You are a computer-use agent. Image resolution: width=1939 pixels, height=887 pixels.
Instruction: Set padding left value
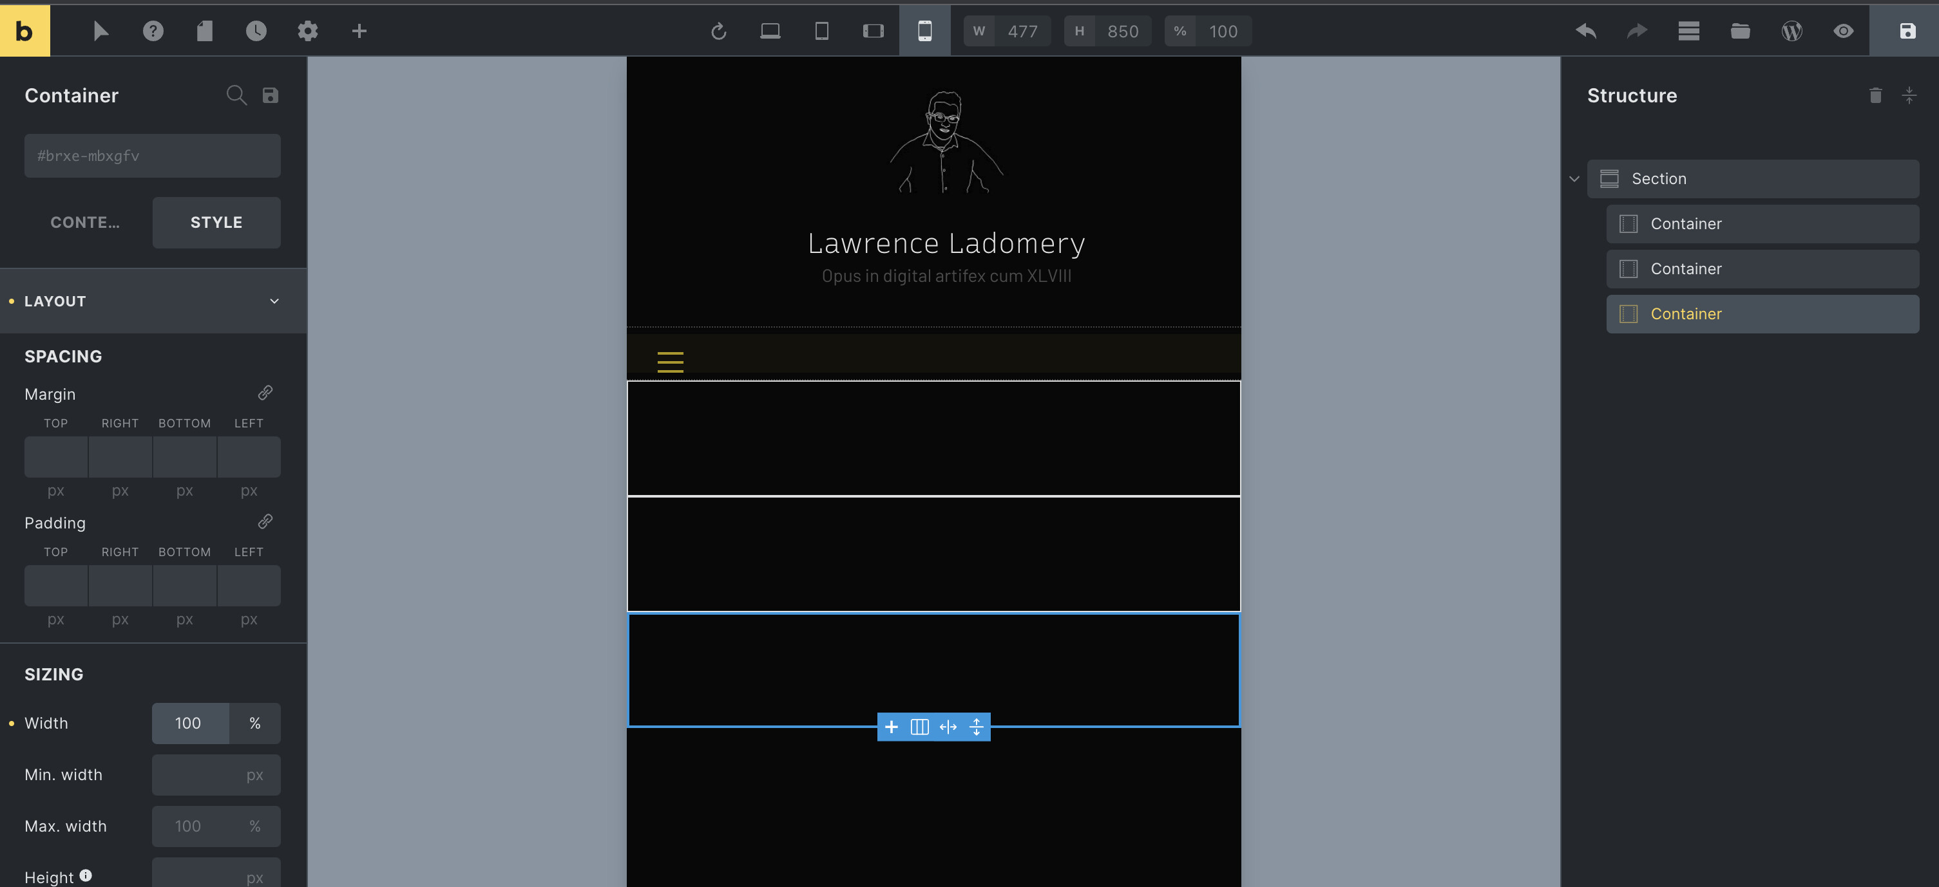coord(249,585)
